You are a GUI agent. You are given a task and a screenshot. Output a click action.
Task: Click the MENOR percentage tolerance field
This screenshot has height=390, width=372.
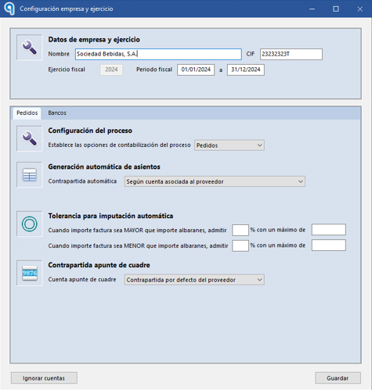[240, 245]
